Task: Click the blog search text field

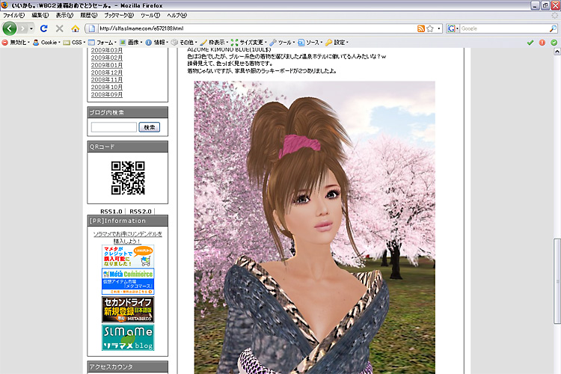Action: (x=114, y=127)
